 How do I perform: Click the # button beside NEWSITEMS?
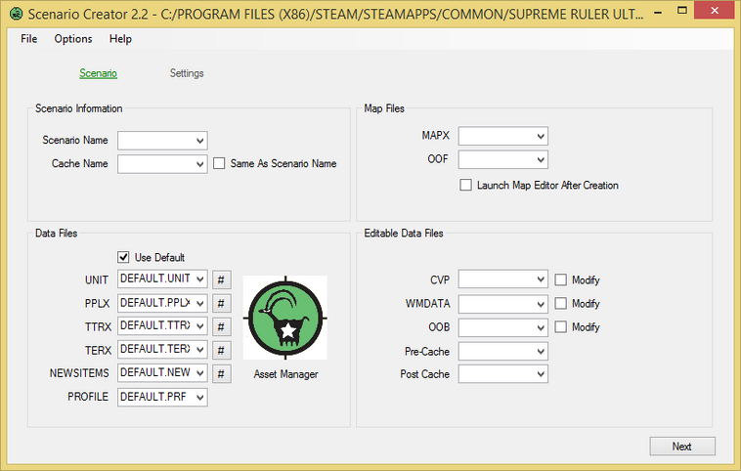click(221, 374)
